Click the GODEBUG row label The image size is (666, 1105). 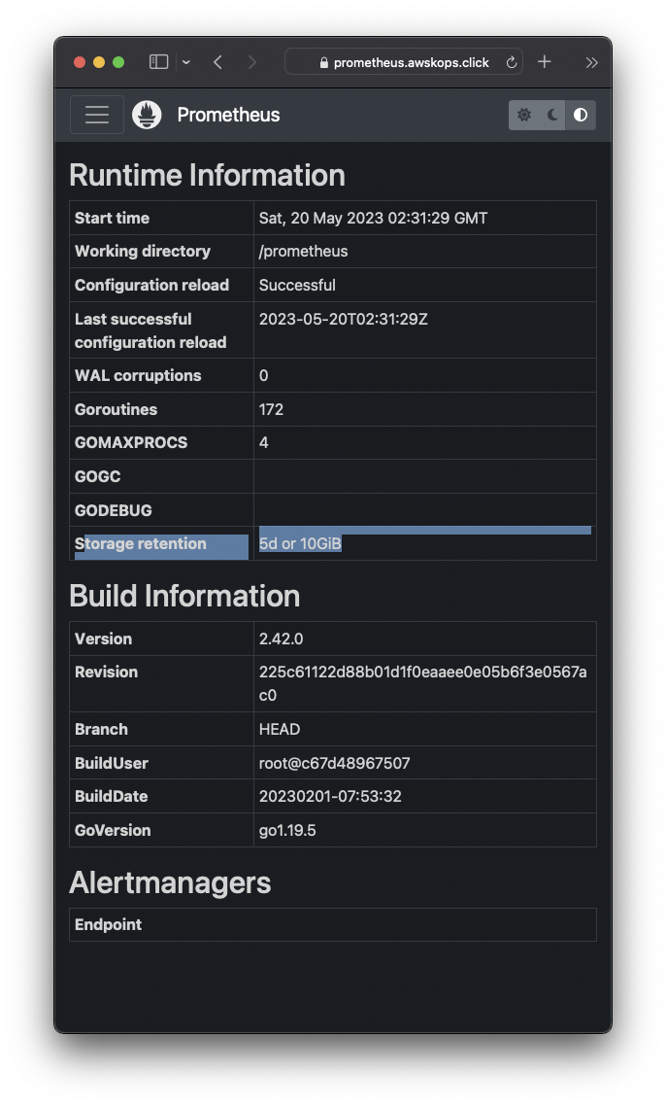pos(113,510)
